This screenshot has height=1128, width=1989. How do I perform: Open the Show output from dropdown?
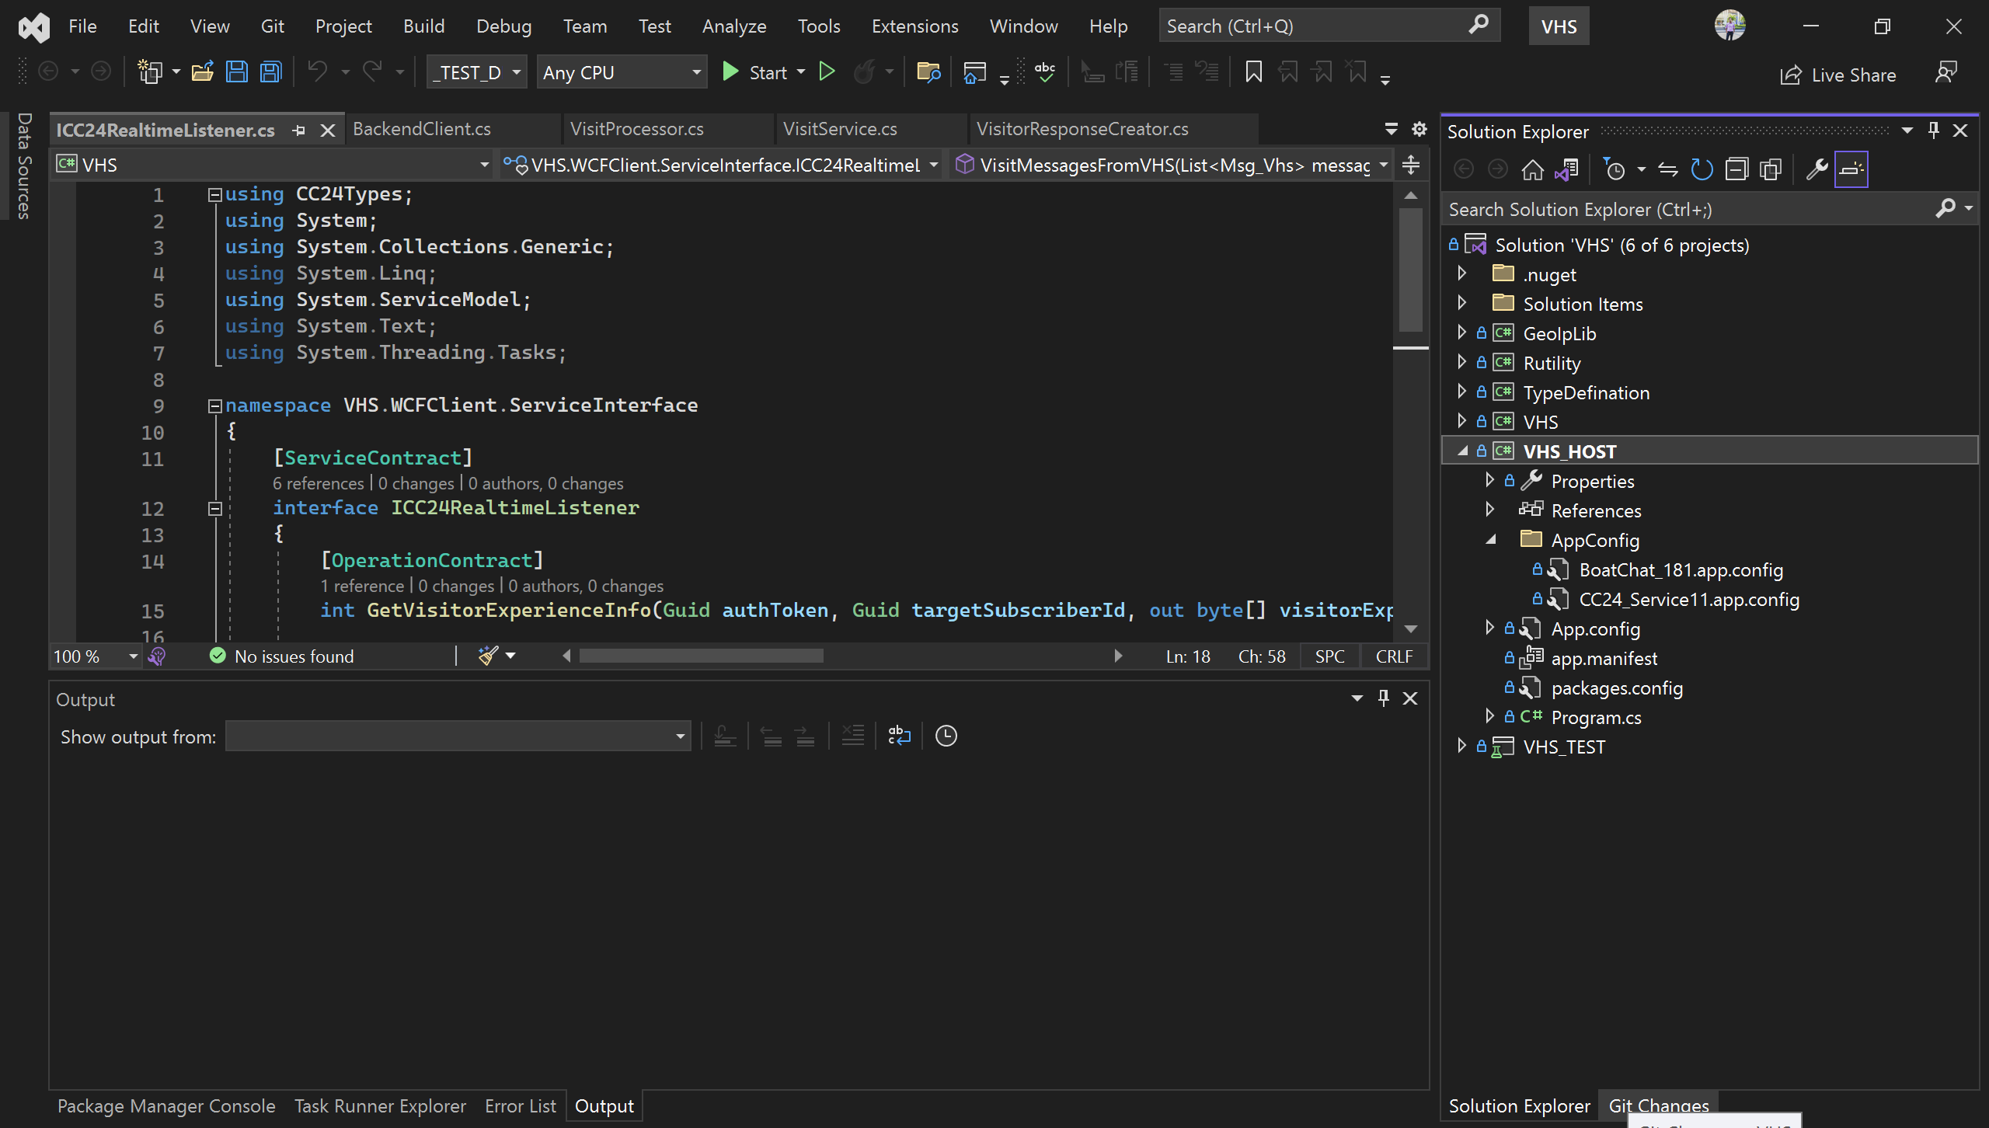coord(458,736)
